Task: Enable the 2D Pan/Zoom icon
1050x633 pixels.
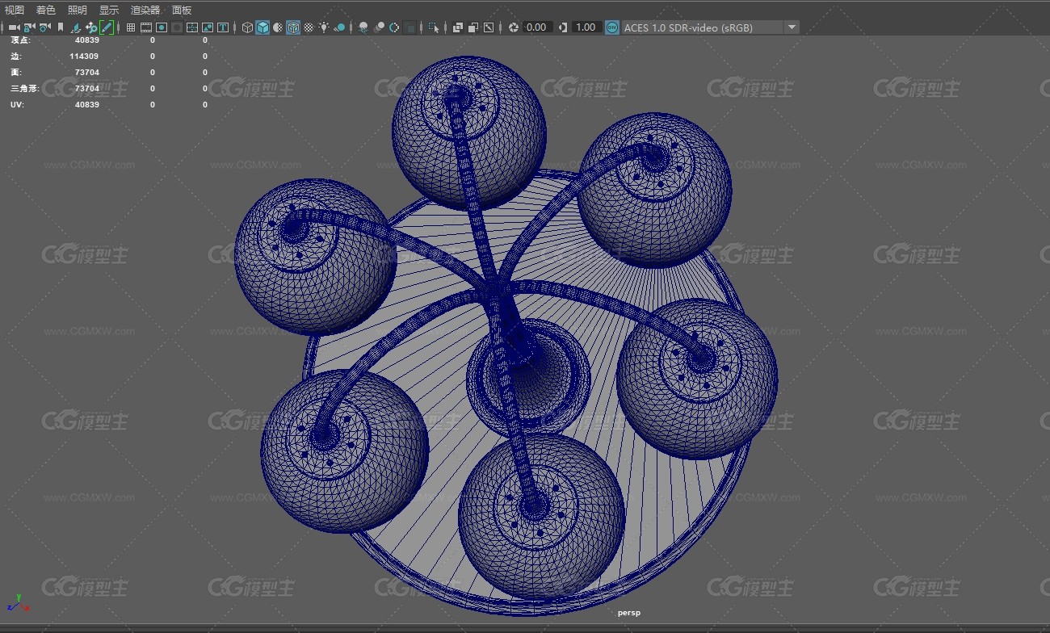Action: pyautogui.click(x=91, y=27)
